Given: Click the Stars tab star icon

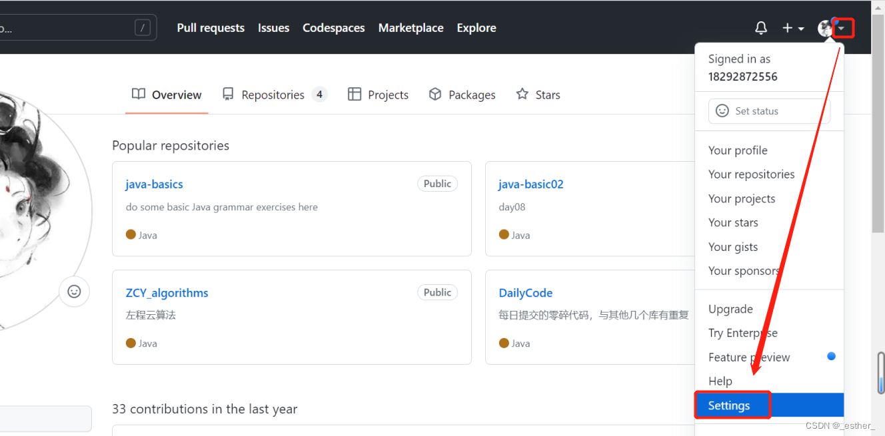Looking at the screenshot, I should click(522, 95).
